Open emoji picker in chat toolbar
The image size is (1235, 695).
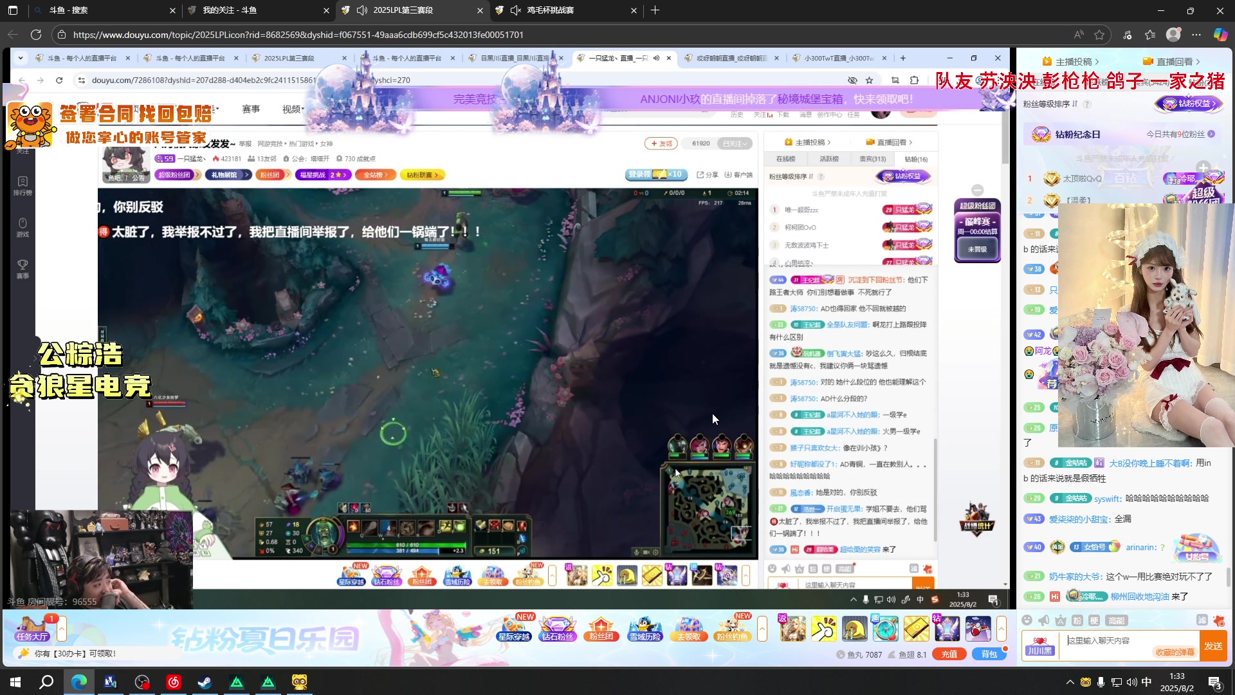pyautogui.click(x=1027, y=620)
